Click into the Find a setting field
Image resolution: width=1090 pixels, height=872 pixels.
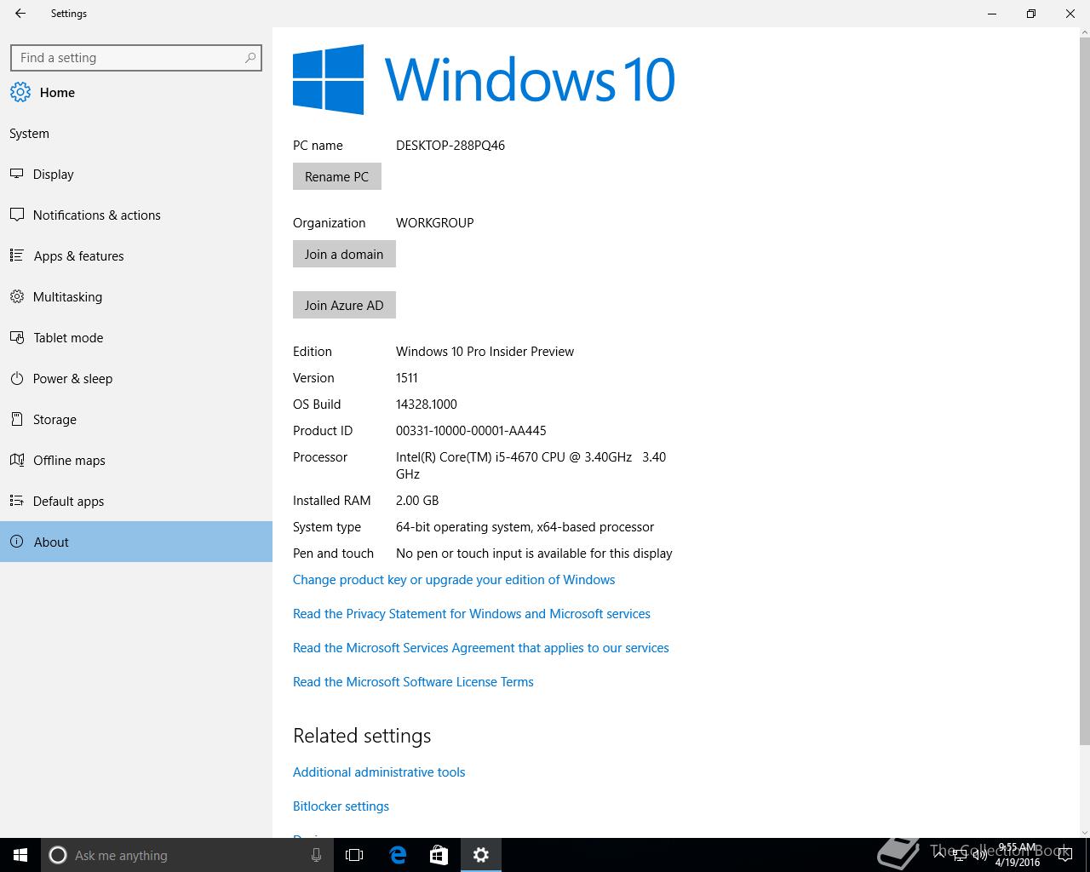click(136, 58)
